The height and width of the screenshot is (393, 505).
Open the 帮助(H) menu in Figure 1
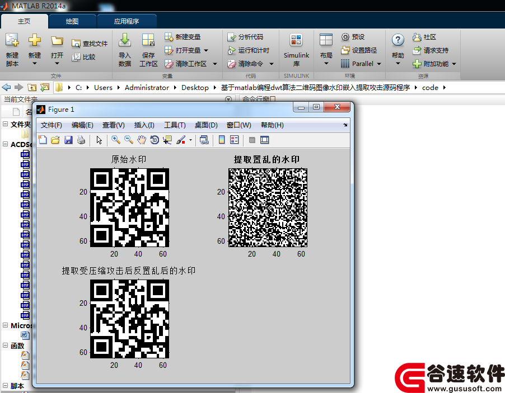tap(272, 125)
